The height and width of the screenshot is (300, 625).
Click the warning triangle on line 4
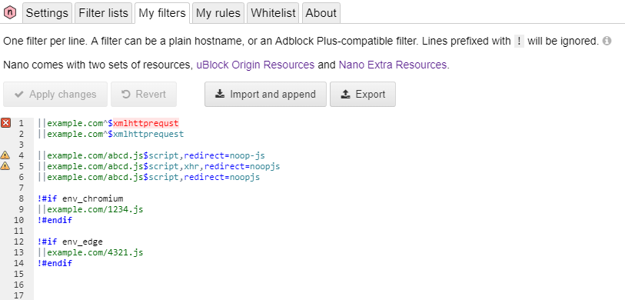(5, 155)
